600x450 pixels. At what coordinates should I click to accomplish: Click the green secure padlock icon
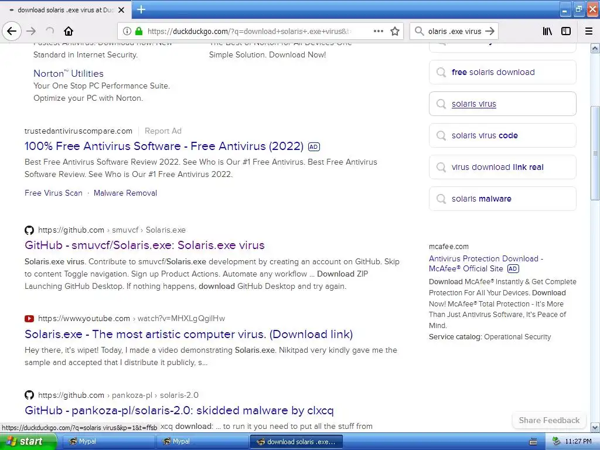pyautogui.click(x=139, y=31)
